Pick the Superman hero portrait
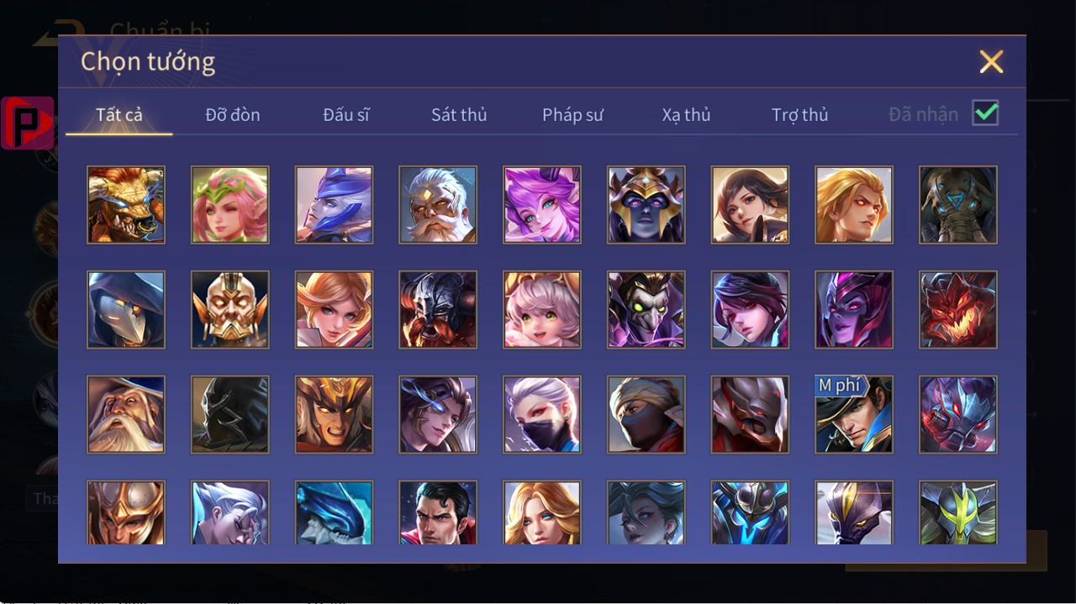The height and width of the screenshot is (604, 1076). (438, 512)
